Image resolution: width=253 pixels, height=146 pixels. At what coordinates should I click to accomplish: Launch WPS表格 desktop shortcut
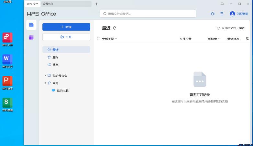7,104
